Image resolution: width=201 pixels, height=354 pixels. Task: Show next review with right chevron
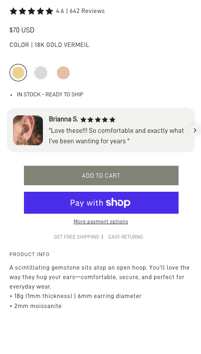195,130
